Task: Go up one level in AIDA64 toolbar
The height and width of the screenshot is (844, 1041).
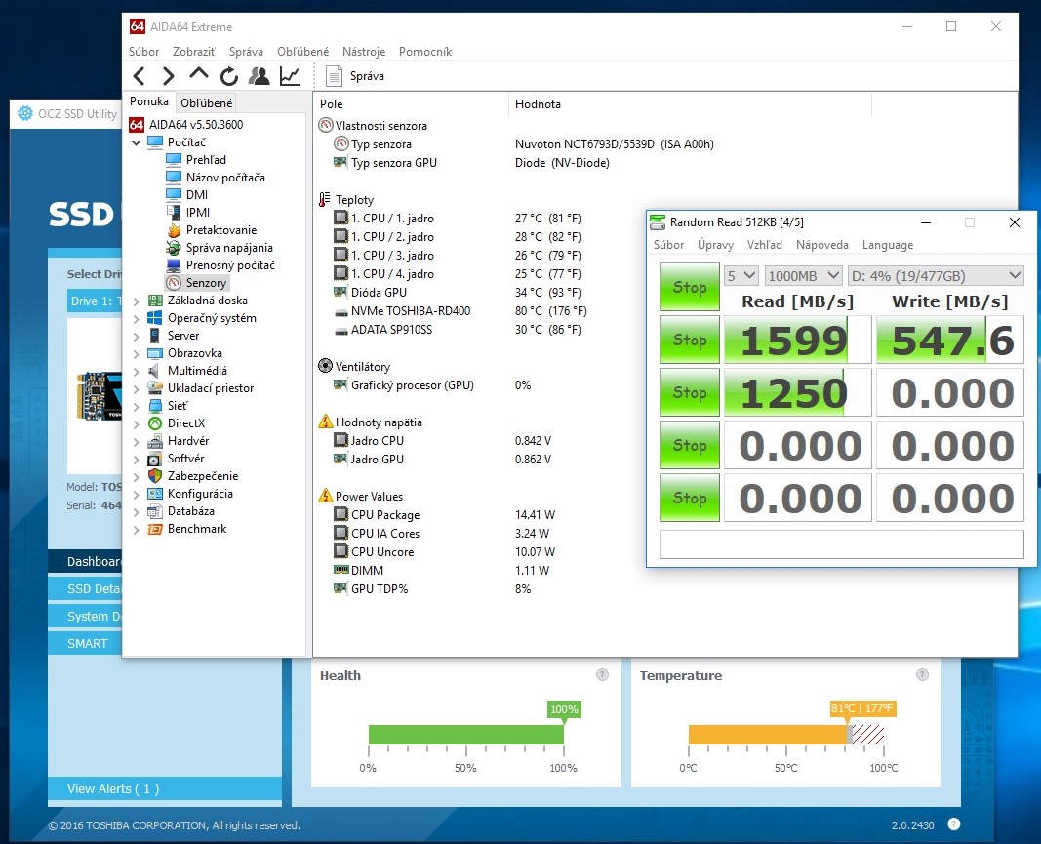Action: click(x=198, y=74)
